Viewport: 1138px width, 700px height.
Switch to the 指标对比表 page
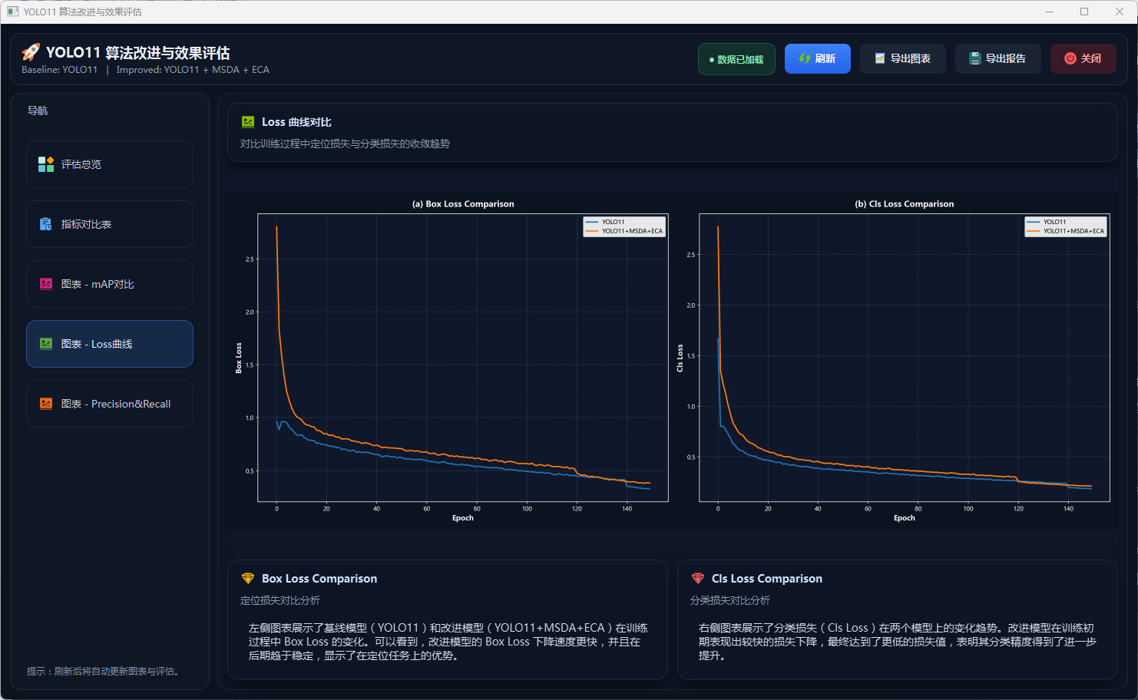pyautogui.click(x=110, y=224)
